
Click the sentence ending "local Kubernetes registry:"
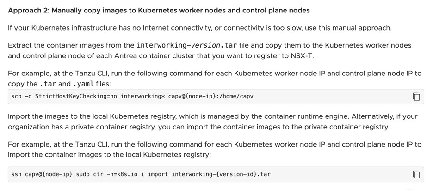click(109, 154)
